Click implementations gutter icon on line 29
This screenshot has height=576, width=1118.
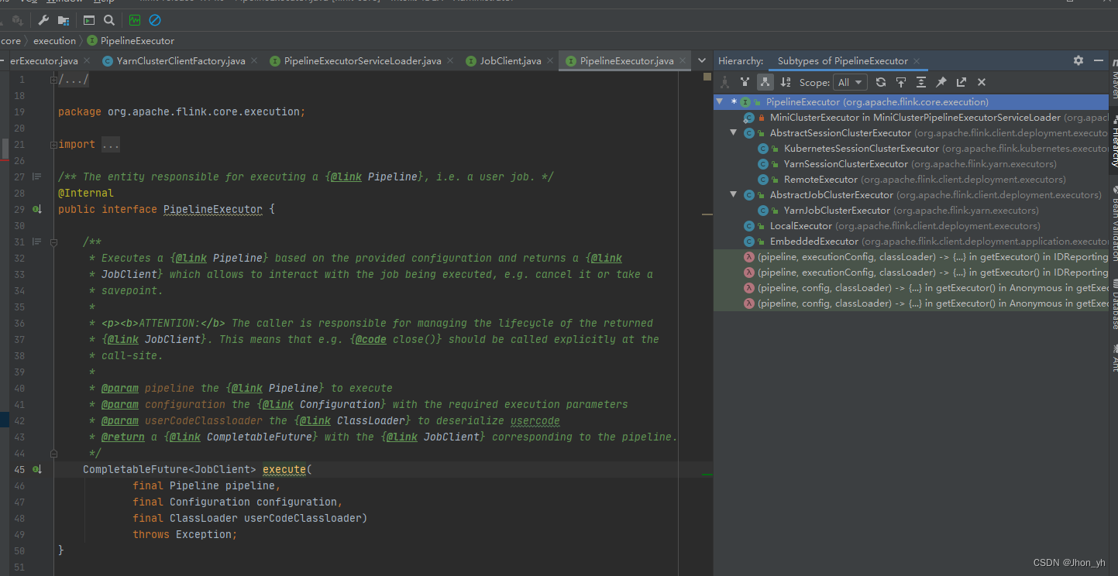coord(36,209)
